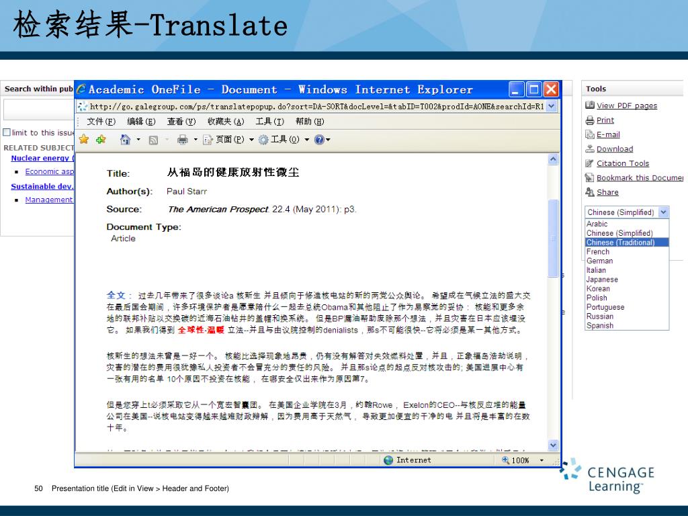Open the 文件(F) menu

(x=101, y=122)
